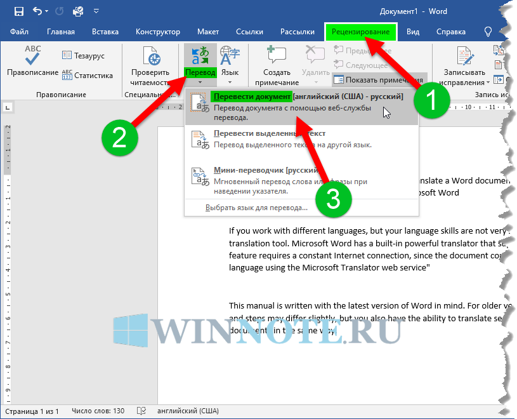Open Quick Access Toolbar customize arrow

click(96, 11)
